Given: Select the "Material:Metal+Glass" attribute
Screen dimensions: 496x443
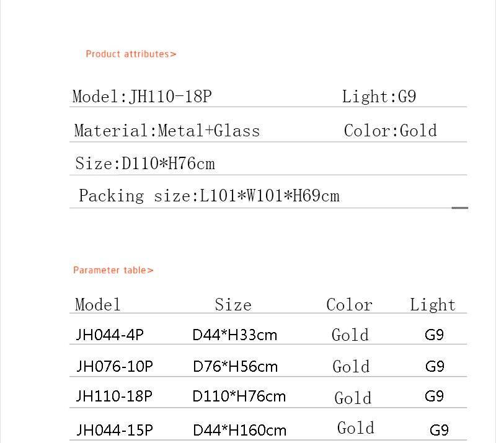Looking at the screenshot, I should click(x=167, y=131).
